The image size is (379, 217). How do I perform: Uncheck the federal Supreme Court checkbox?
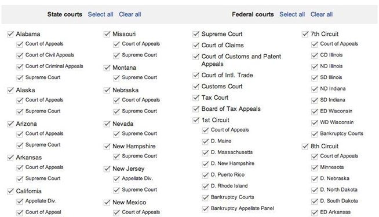[196, 34]
